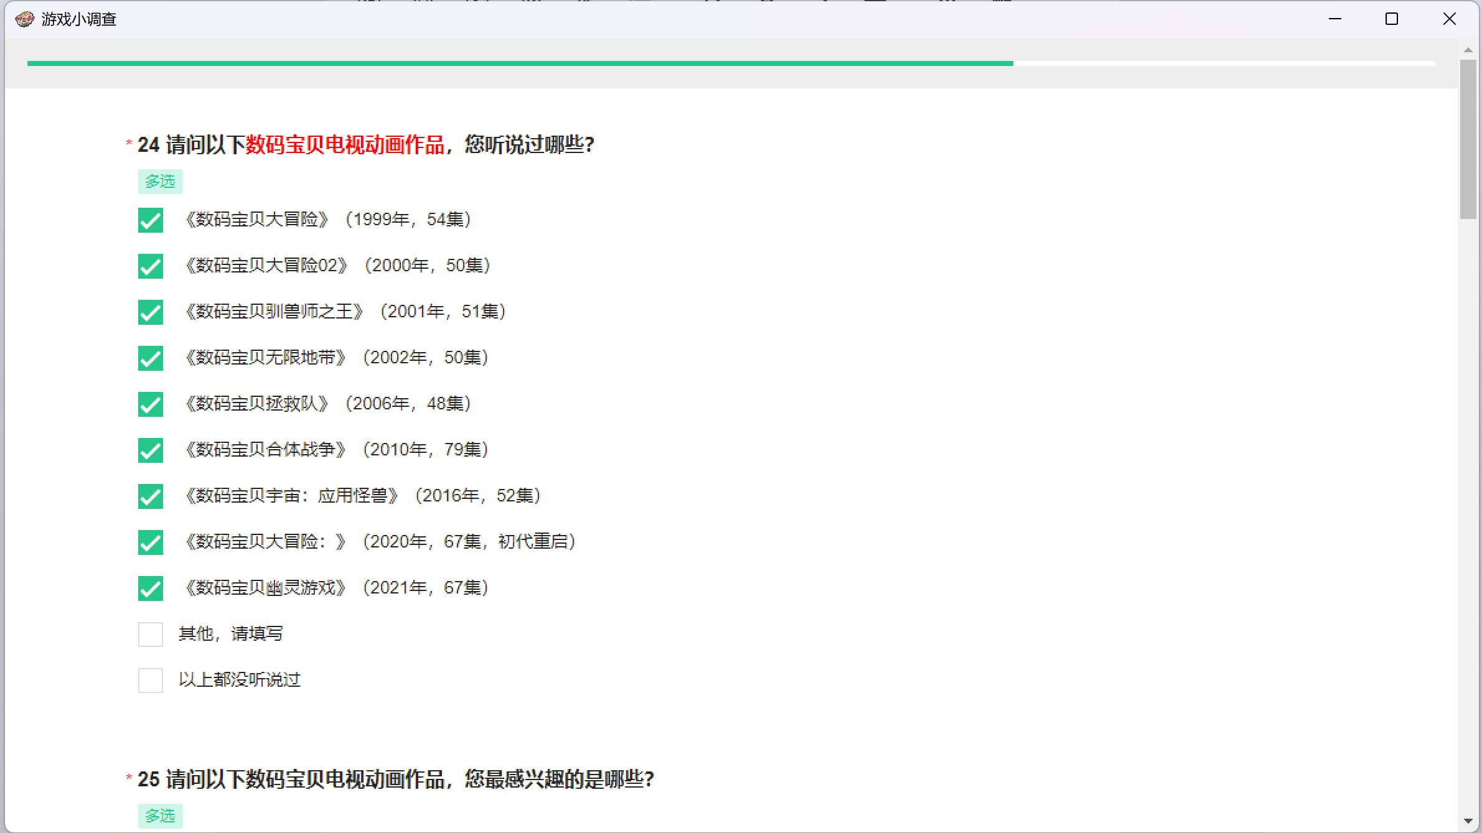Uncheck 《数码宝贝合体战争》 checkbox
The width and height of the screenshot is (1482, 833).
pyautogui.click(x=151, y=450)
